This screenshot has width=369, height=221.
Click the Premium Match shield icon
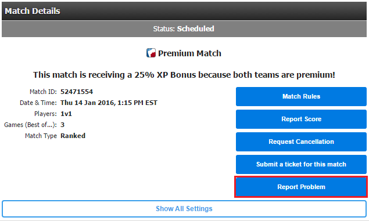pos(151,53)
